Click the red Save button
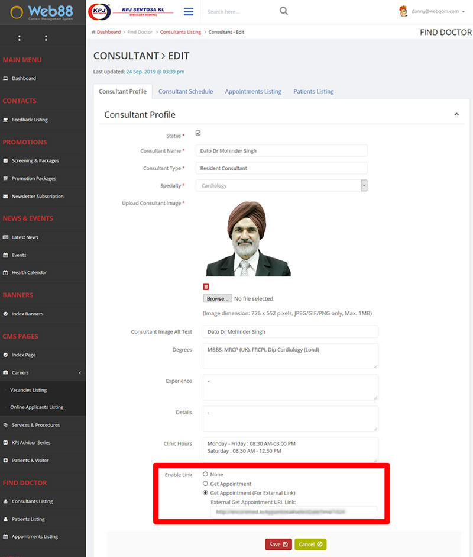The image size is (473, 557). pos(278,544)
